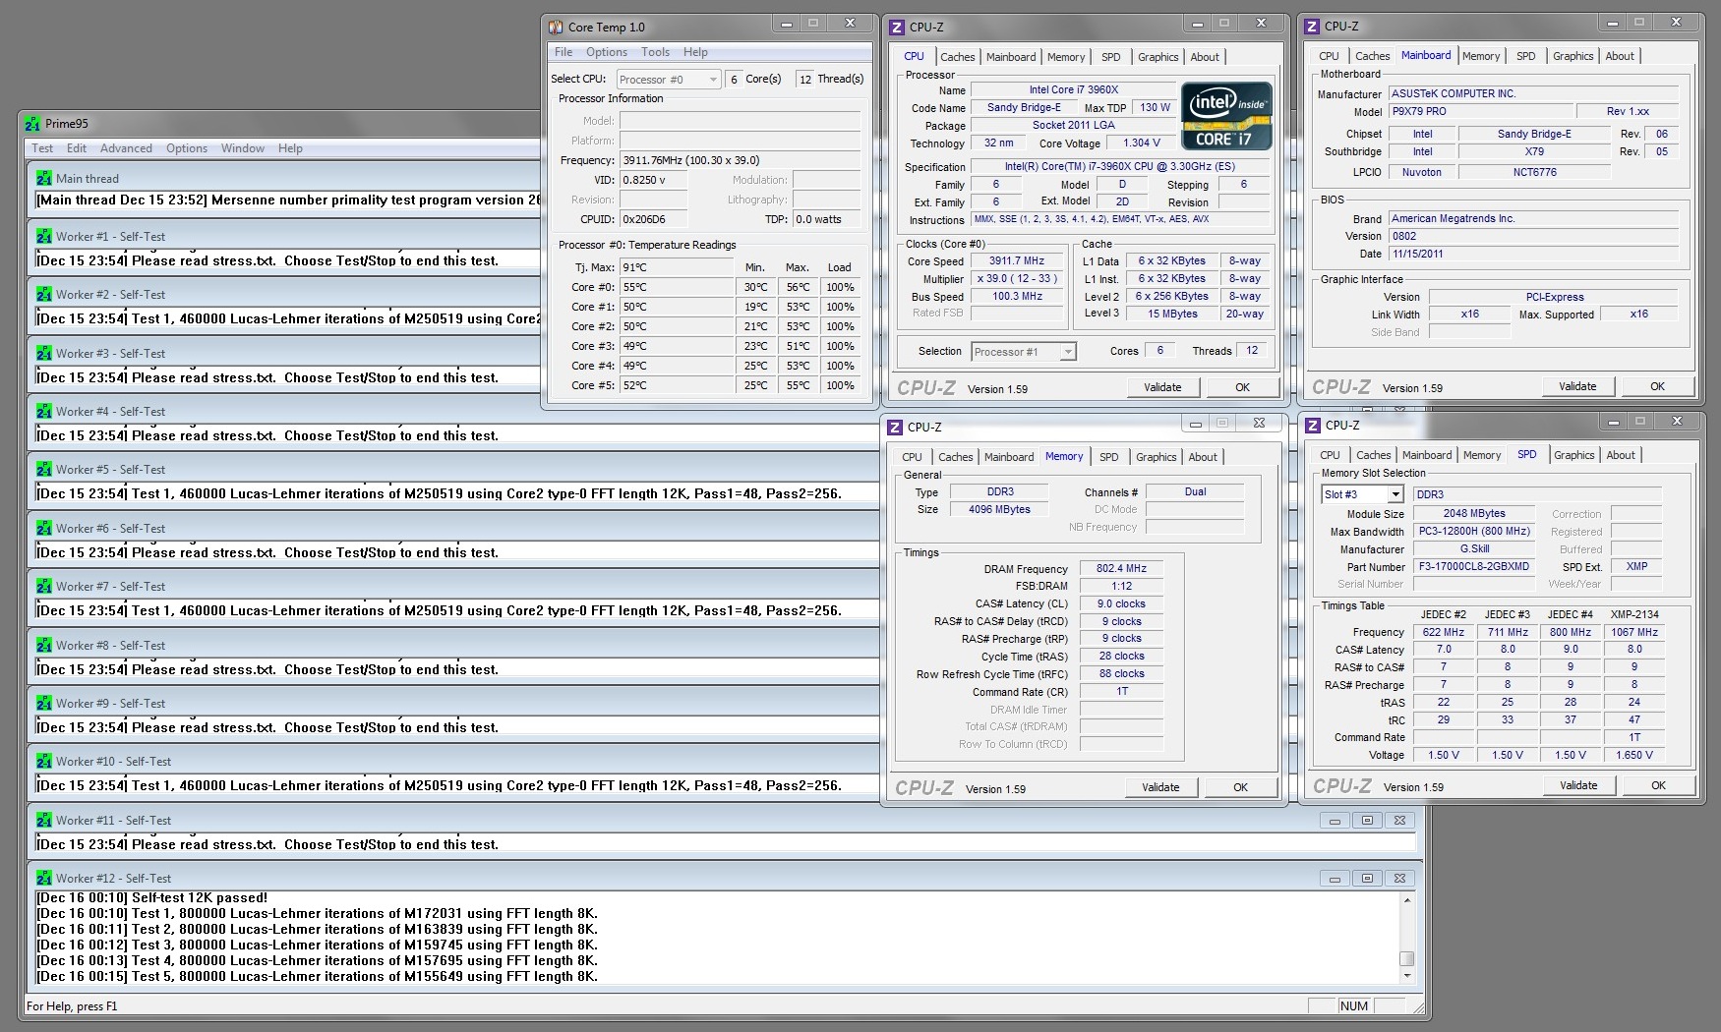Switch to SPD tab in CPU window
The width and height of the screenshot is (1721, 1032).
[1111, 57]
